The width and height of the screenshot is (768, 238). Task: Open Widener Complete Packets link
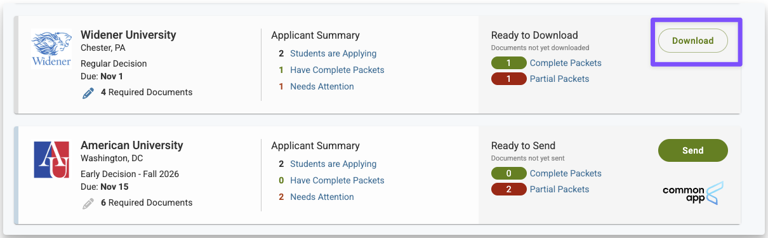[566, 63]
